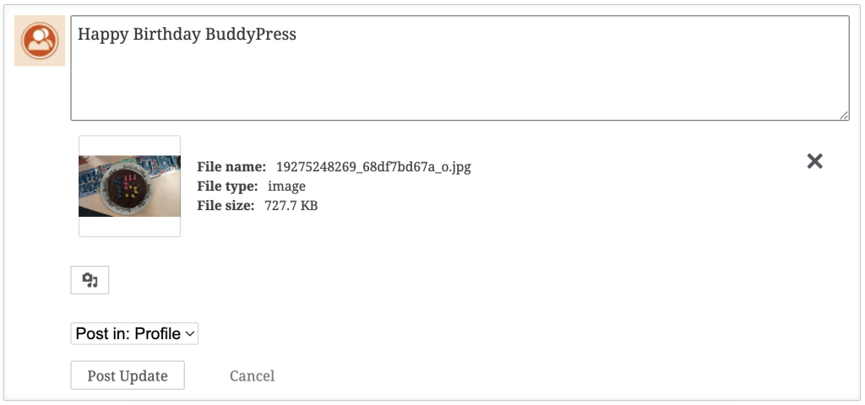This screenshot has height=405, width=865.
Task: Focus the what's new message text area
Action: coord(460,67)
